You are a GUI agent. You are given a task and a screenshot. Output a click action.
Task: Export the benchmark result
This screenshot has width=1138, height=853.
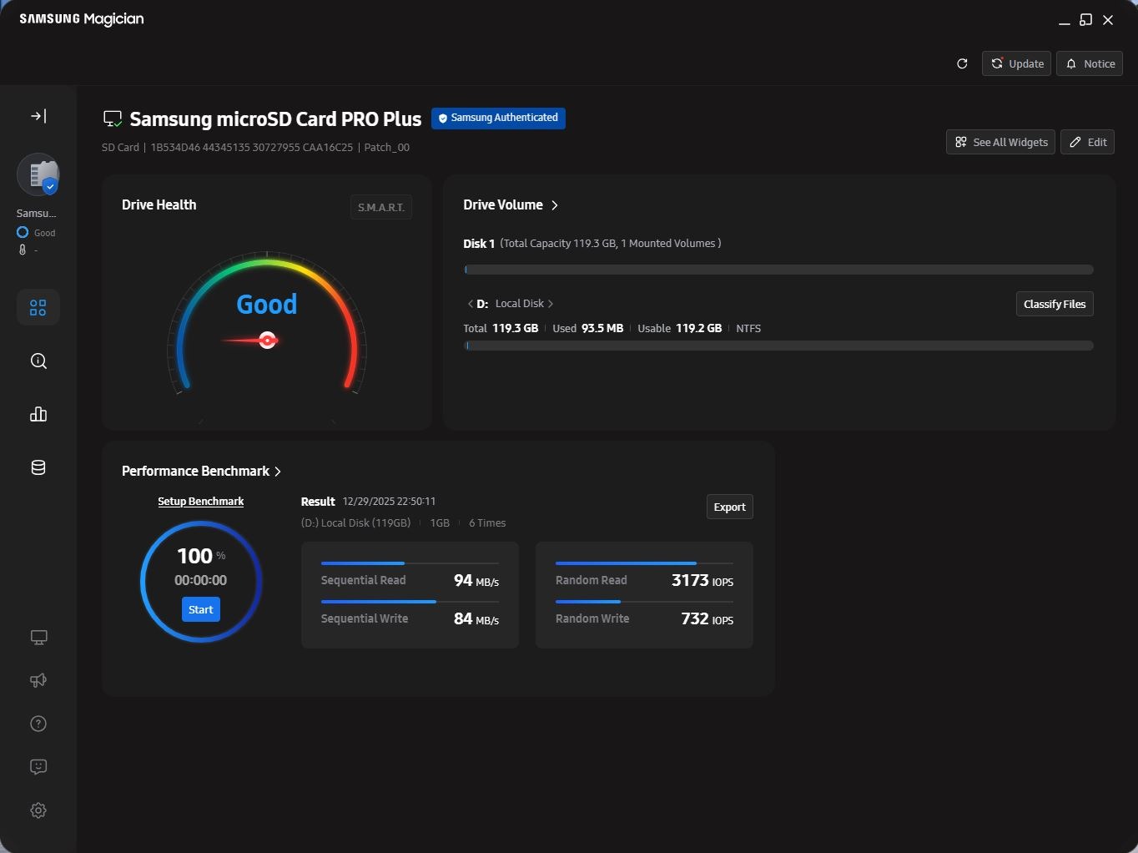(730, 507)
